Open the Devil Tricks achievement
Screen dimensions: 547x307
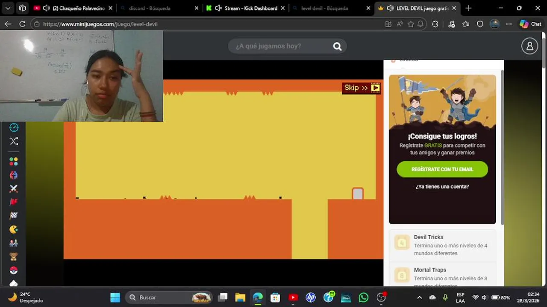coord(442,245)
